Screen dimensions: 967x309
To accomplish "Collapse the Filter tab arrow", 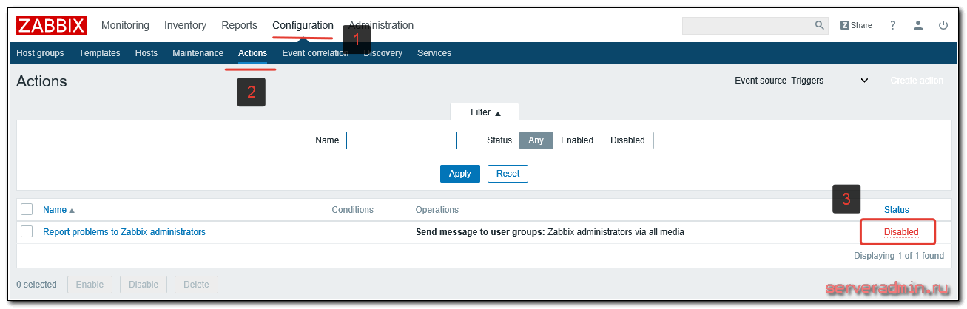I will 498,113.
